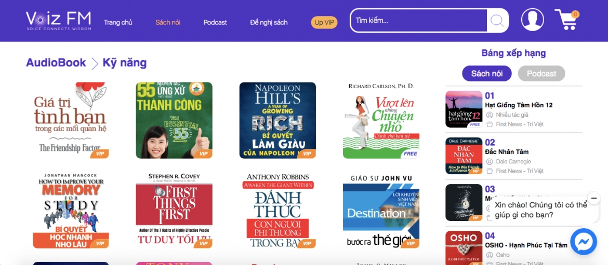Screen dimensions: 608x265
Task: Click the breadcrumb chevron after AudioBook
Action: pos(94,63)
